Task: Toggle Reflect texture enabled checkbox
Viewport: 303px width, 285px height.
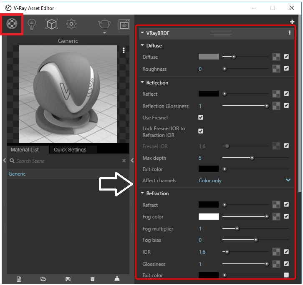Action: tap(286, 94)
